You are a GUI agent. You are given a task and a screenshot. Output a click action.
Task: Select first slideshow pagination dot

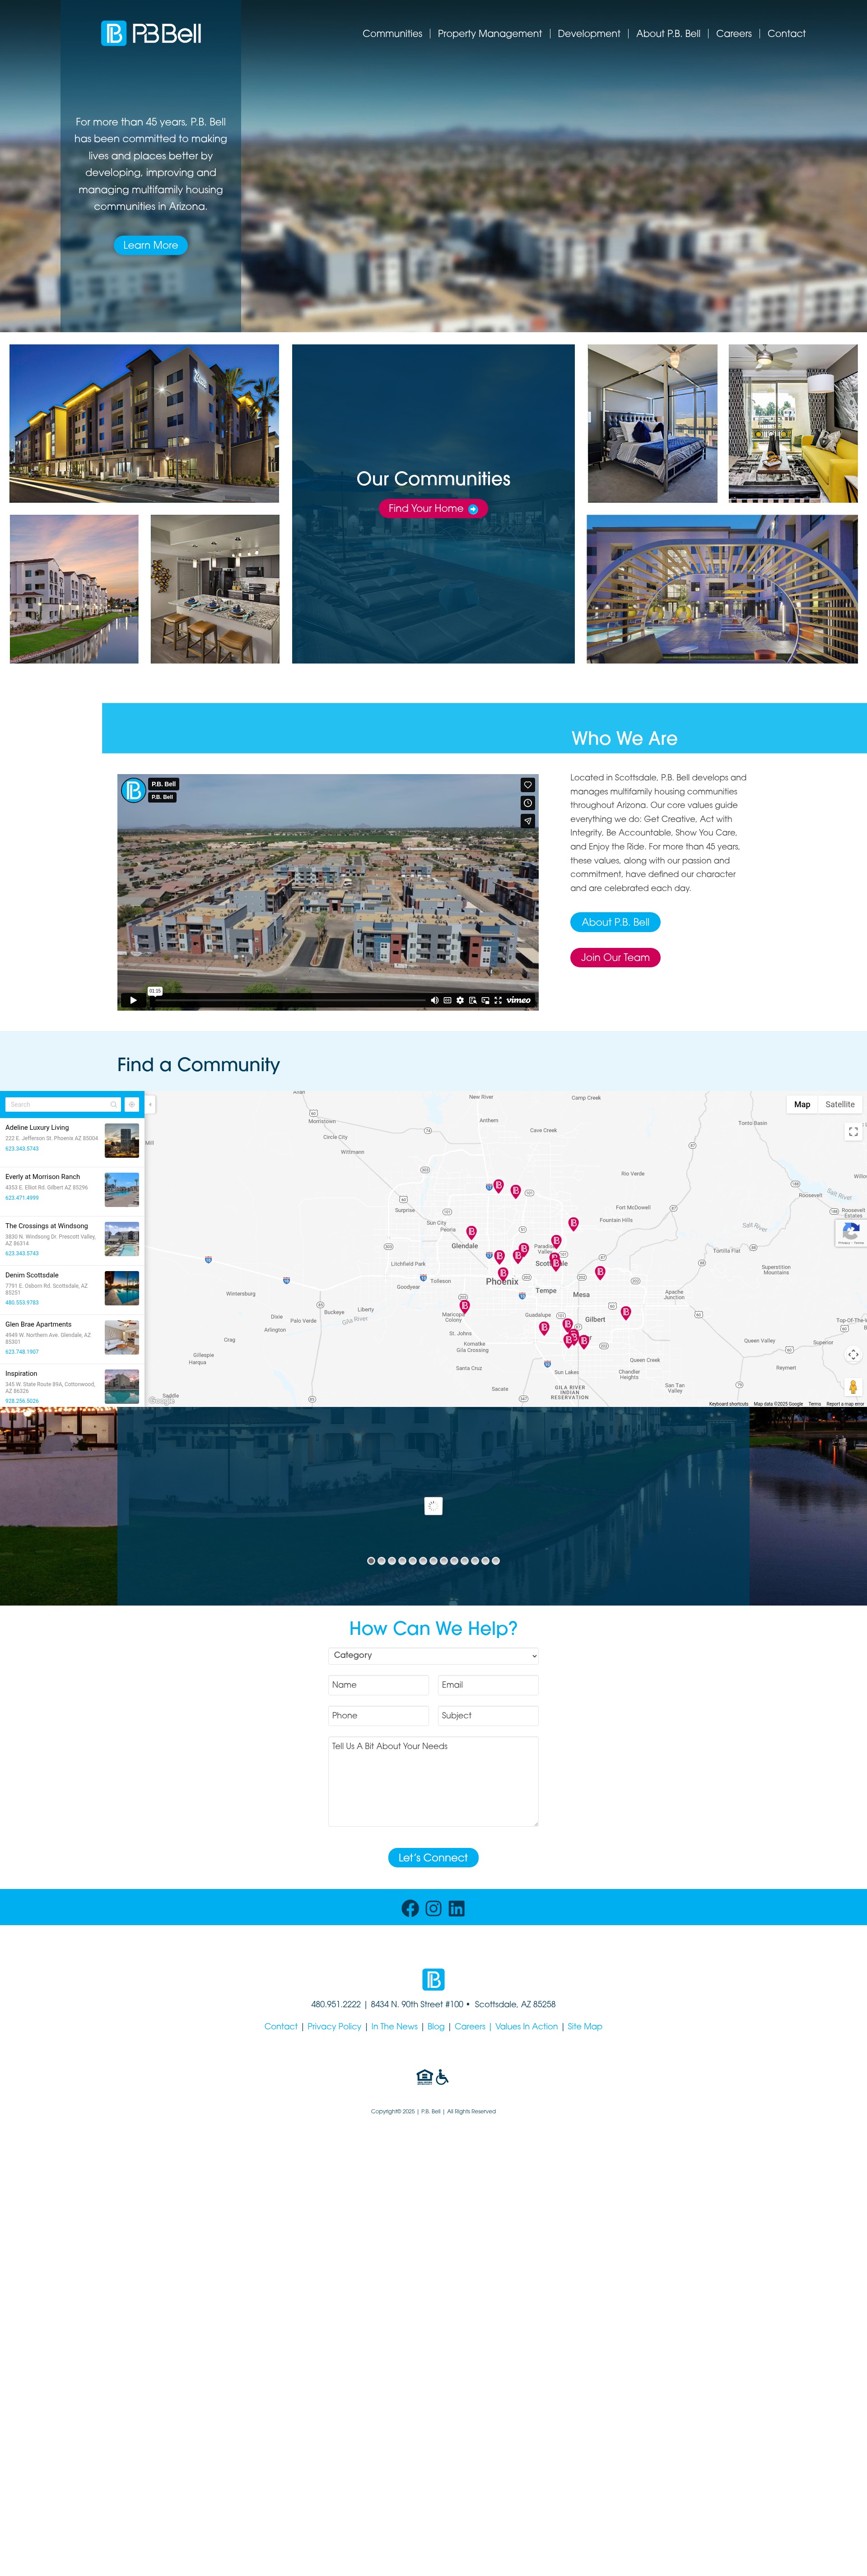click(371, 1560)
